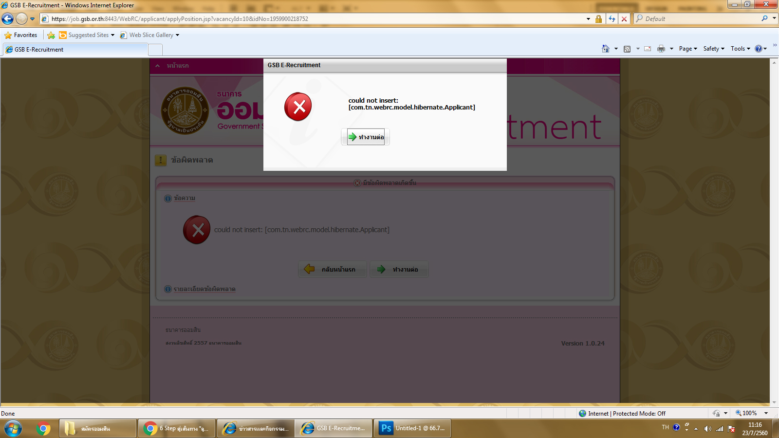Click หน้าแรก link in page header
The height and width of the screenshot is (438, 779).
click(x=178, y=66)
